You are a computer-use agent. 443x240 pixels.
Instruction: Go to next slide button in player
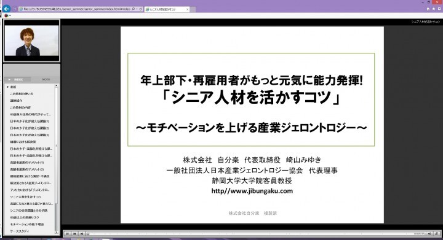pyautogui.click(x=82, y=233)
